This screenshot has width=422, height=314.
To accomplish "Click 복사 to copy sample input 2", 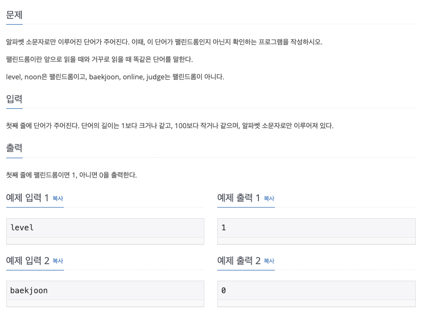I will click(x=57, y=261).
